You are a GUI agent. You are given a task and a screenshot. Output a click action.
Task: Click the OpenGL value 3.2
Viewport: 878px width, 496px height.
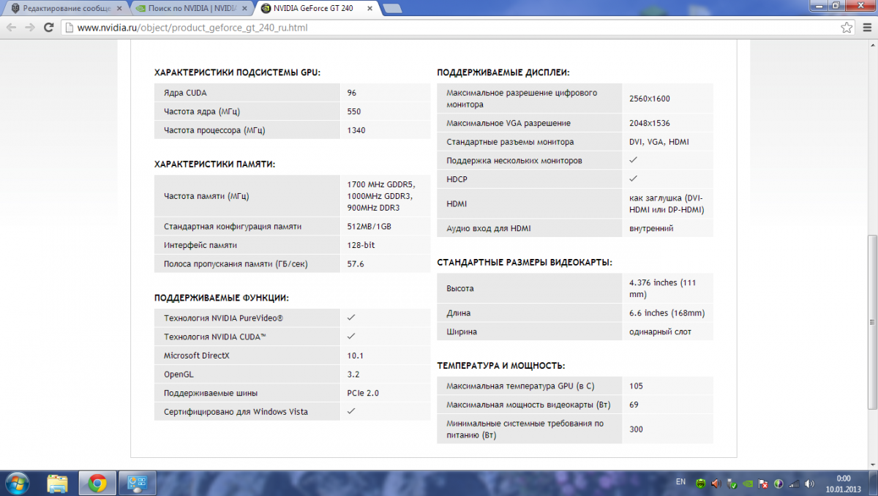click(x=353, y=375)
